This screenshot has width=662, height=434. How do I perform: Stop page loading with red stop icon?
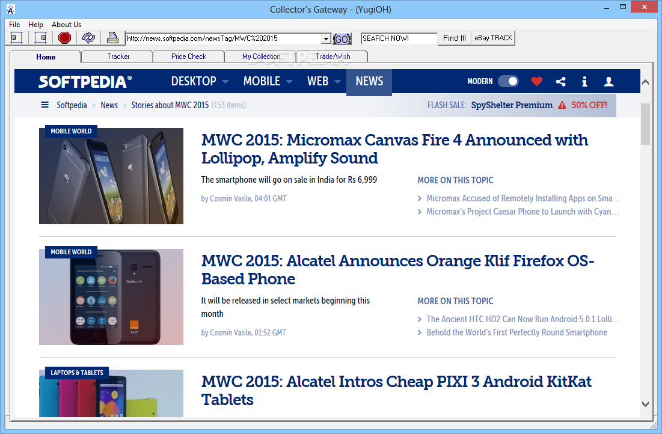64,38
